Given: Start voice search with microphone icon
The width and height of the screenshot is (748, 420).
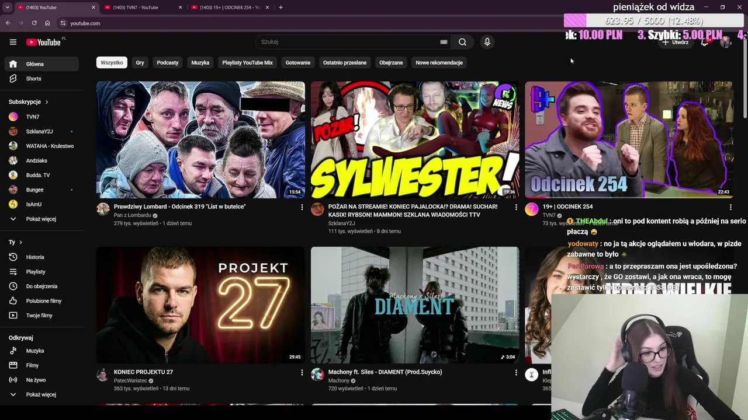Looking at the screenshot, I should click(x=487, y=42).
